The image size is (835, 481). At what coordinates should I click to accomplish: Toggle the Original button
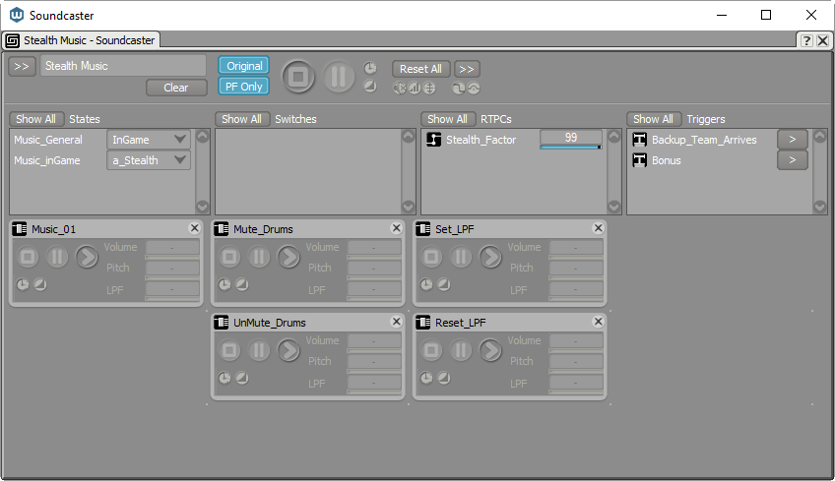click(x=244, y=66)
